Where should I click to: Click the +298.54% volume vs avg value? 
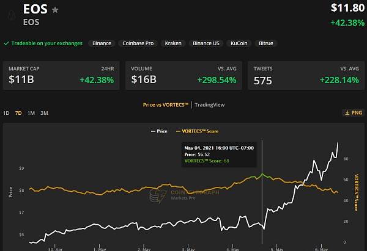[x=217, y=80]
